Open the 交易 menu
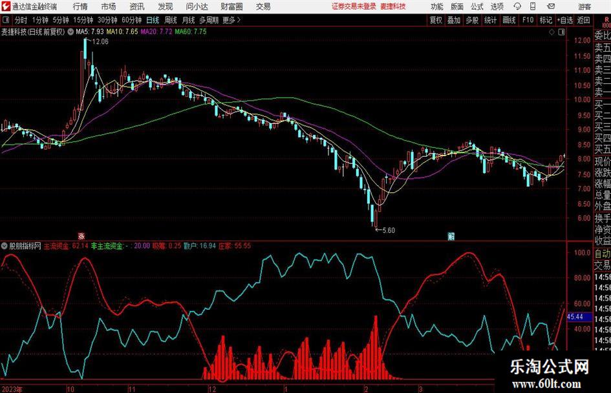The height and width of the screenshot is (393, 611). point(263,6)
